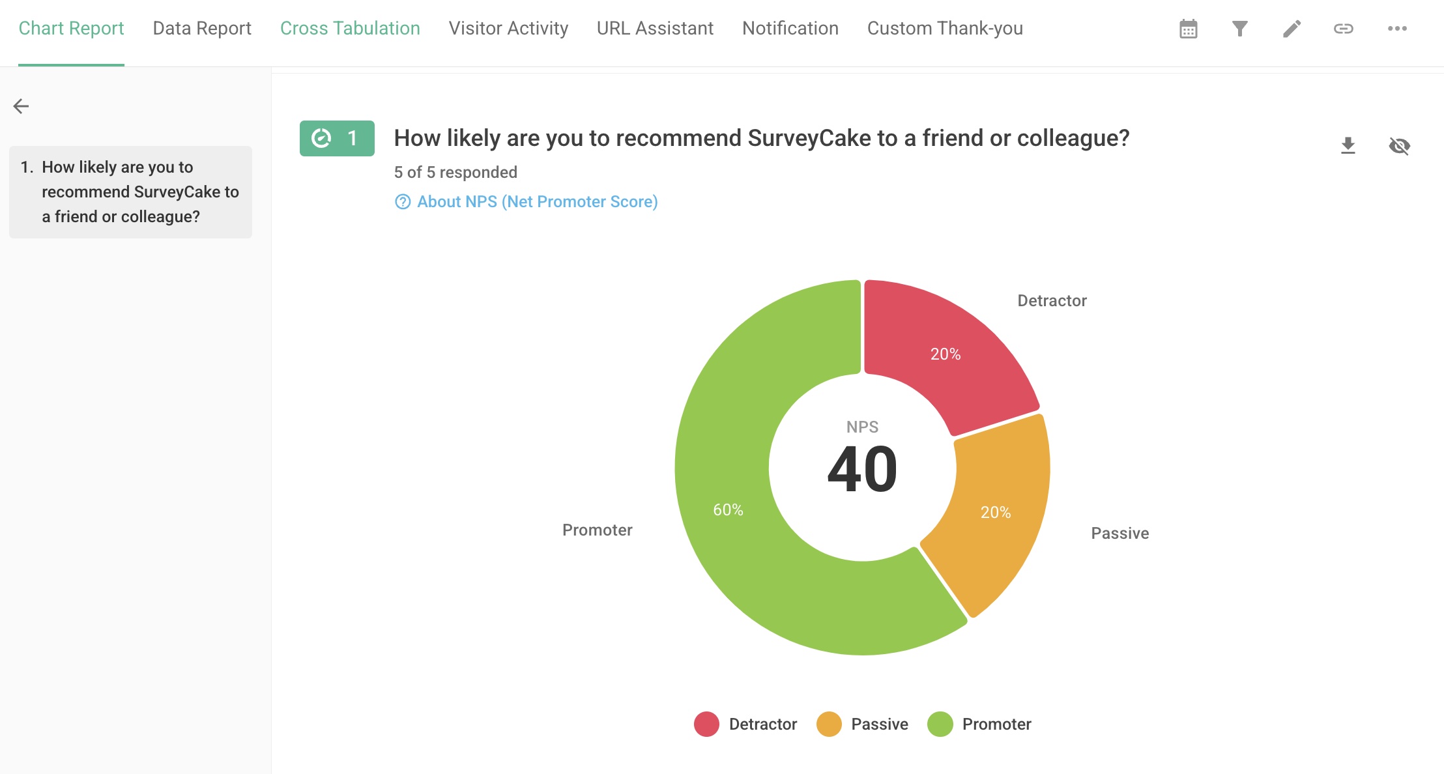1444x774 pixels.
Task: Open the response filter options
Action: click(x=1239, y=28)
